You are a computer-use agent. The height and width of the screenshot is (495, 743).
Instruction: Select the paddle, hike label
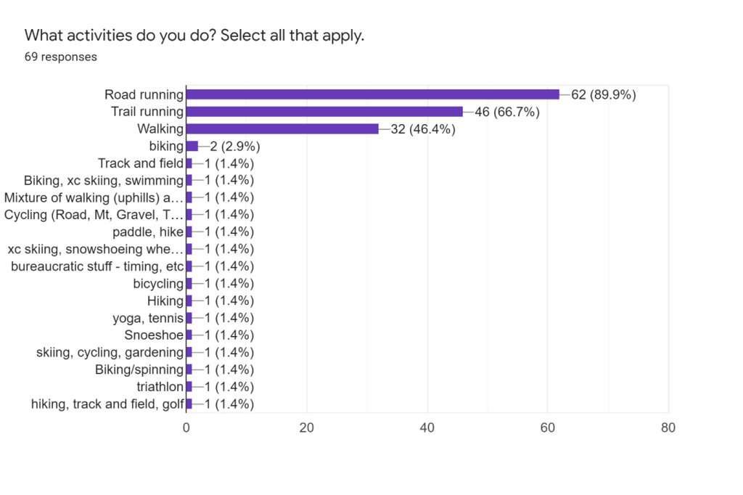[x=148, y=232]
